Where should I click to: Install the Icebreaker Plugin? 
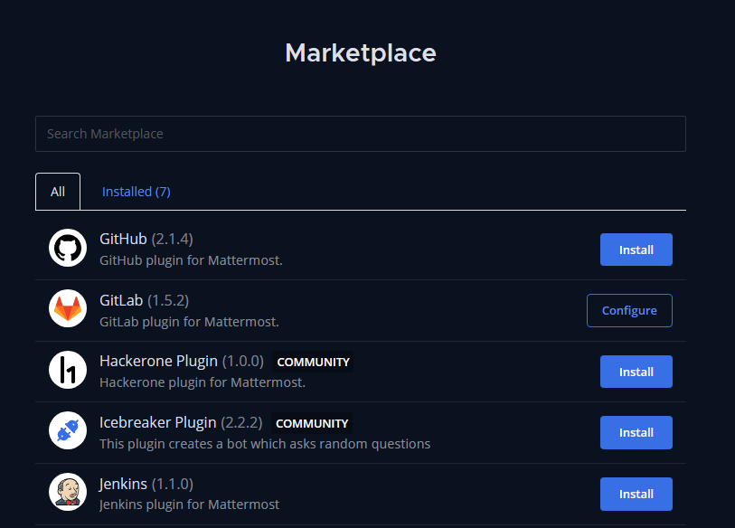tap(636, 432)
